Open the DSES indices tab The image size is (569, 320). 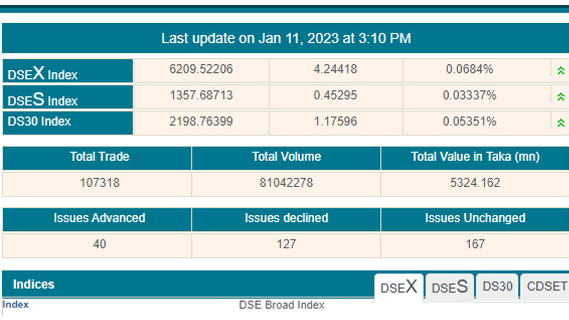click(x=450, y=287)
